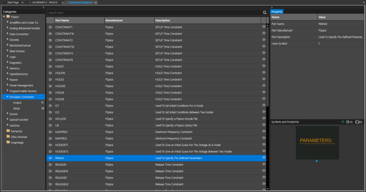The width and height of the screenshot is (366, 192).
Task: Click place-part icon at right of PARAM row
Action: (x=264, y=158)
